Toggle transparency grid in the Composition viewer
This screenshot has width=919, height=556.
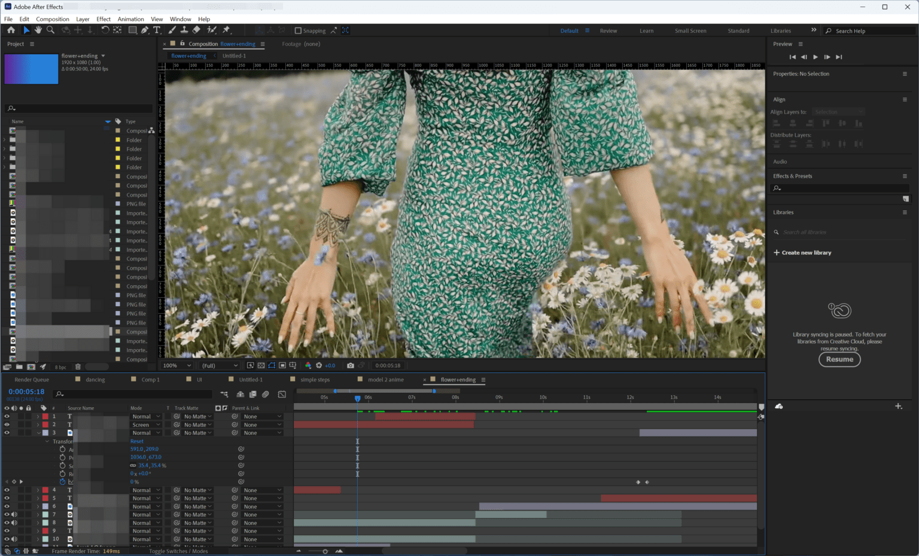(260, 365)
